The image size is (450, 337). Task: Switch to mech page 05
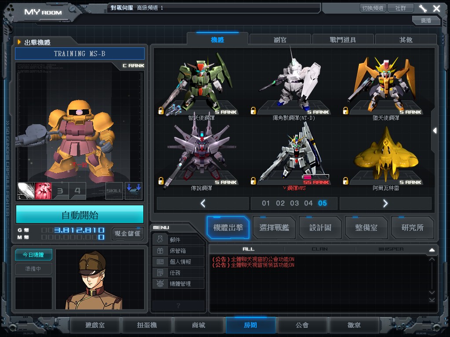[x=323, y=203]
